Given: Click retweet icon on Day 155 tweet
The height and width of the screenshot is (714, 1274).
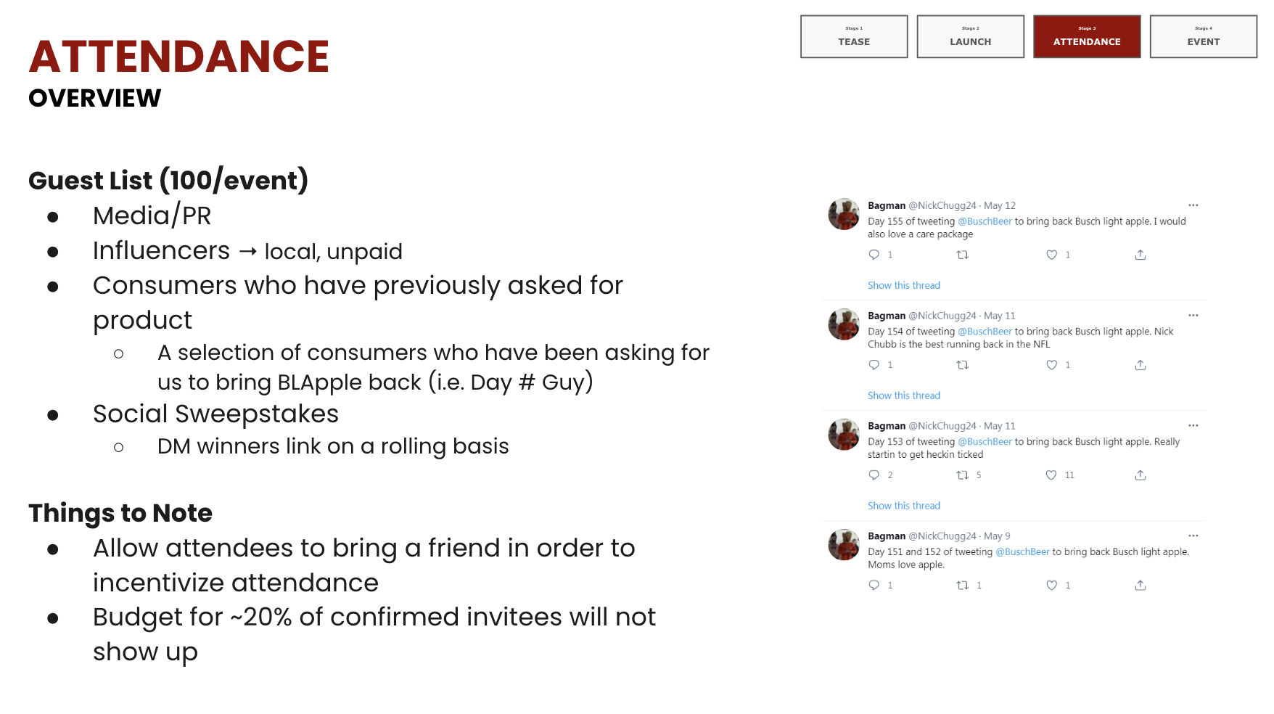Looking at the screenshot, I should [x=963, y=255].
